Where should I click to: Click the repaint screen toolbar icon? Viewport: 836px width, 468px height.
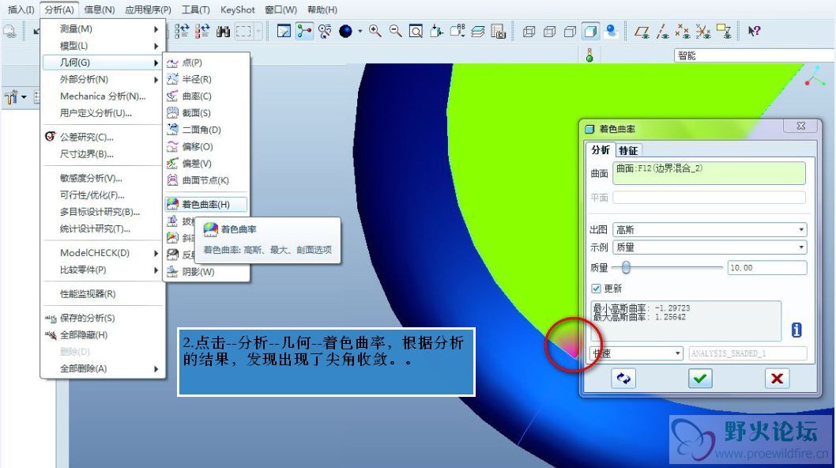click(x=284, y=32)
